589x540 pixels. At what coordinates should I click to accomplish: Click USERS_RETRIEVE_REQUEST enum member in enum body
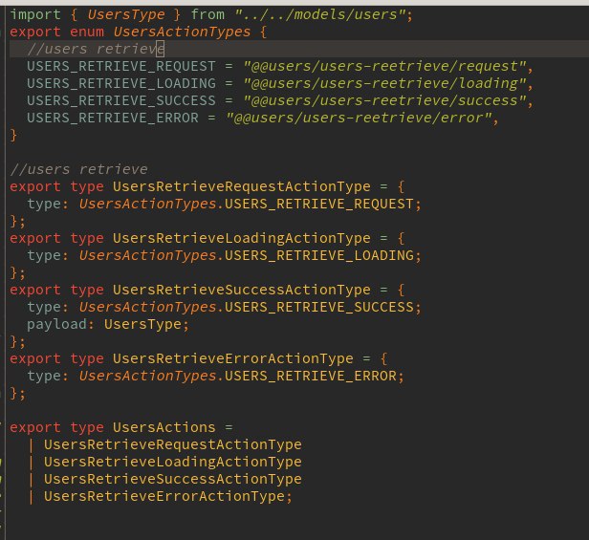[121, 67]
